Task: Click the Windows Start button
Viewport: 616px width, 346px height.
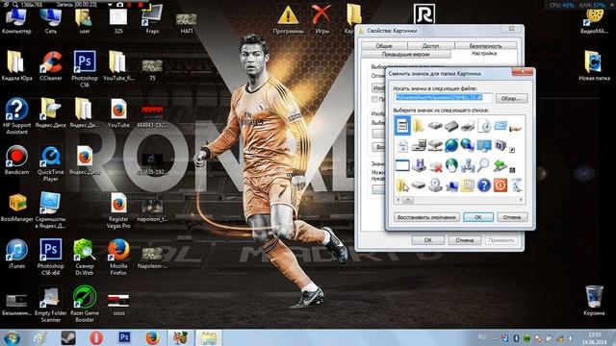Action: 13,337
